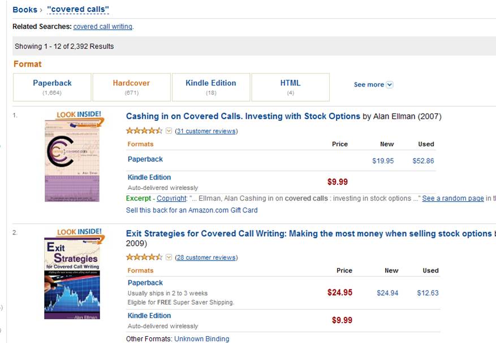Navigate to the Books breadcrumb
This screenshot has width=496, height=343.
24,9
